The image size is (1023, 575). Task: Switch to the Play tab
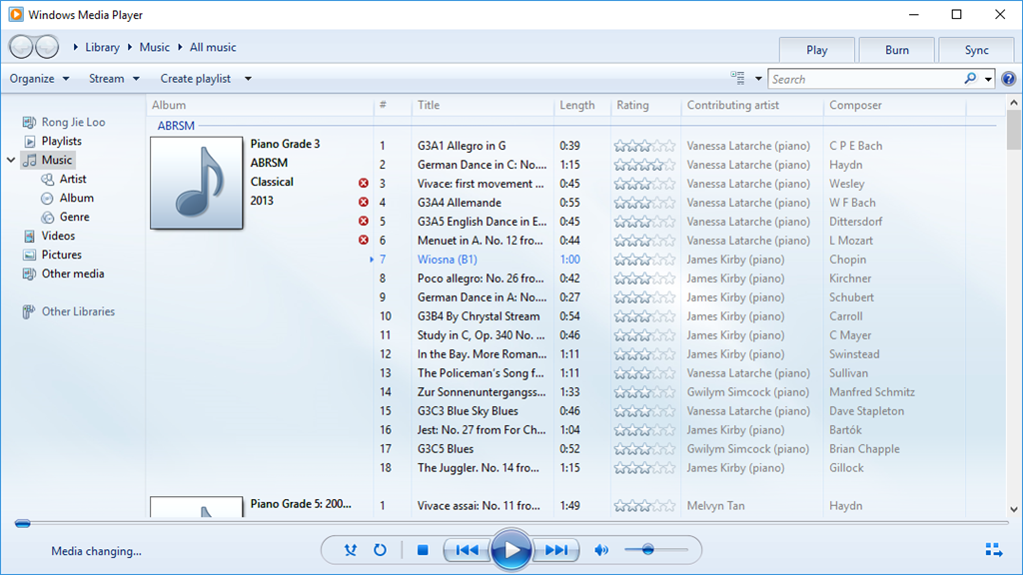tap(817, 50)
